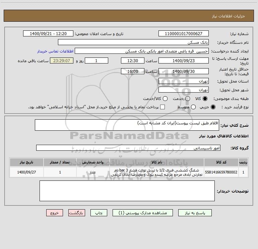Click the request creator field حسین قره باغی

coord(142,51)
